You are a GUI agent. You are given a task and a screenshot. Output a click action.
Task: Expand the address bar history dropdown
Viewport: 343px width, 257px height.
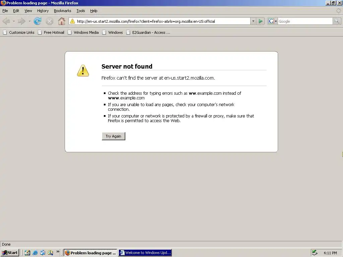[253, 21]
